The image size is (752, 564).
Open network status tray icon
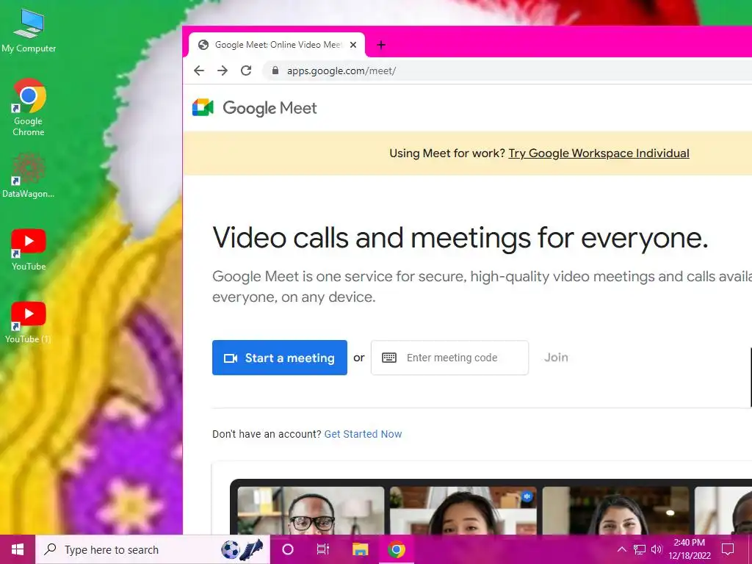coord(640,549)
